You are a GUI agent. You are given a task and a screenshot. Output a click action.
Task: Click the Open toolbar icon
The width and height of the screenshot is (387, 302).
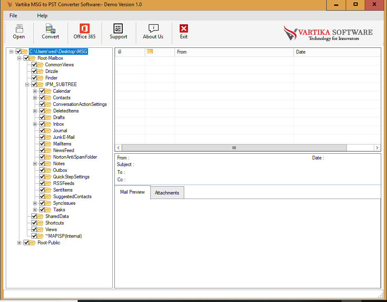point(19,28)
